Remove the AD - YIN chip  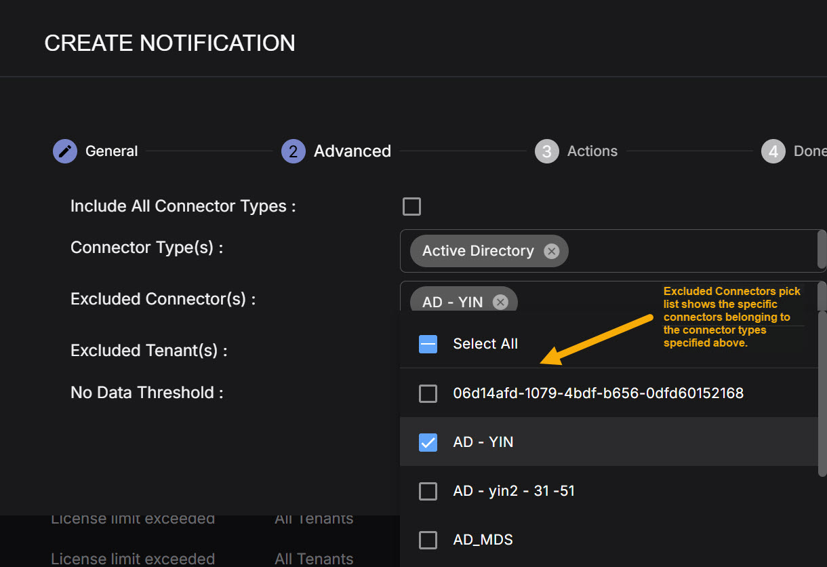[500, 302]
